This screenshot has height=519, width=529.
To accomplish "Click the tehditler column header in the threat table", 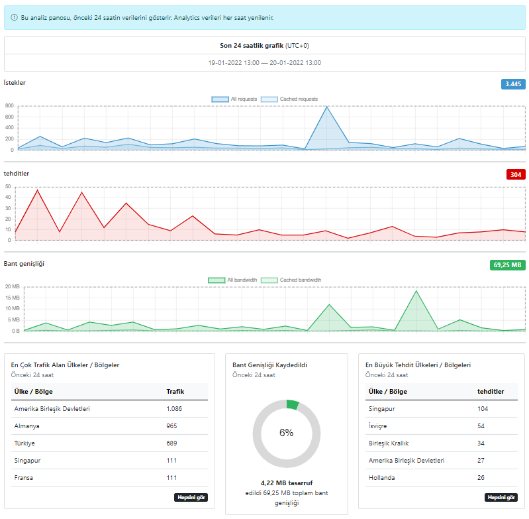I will point(491,392).
